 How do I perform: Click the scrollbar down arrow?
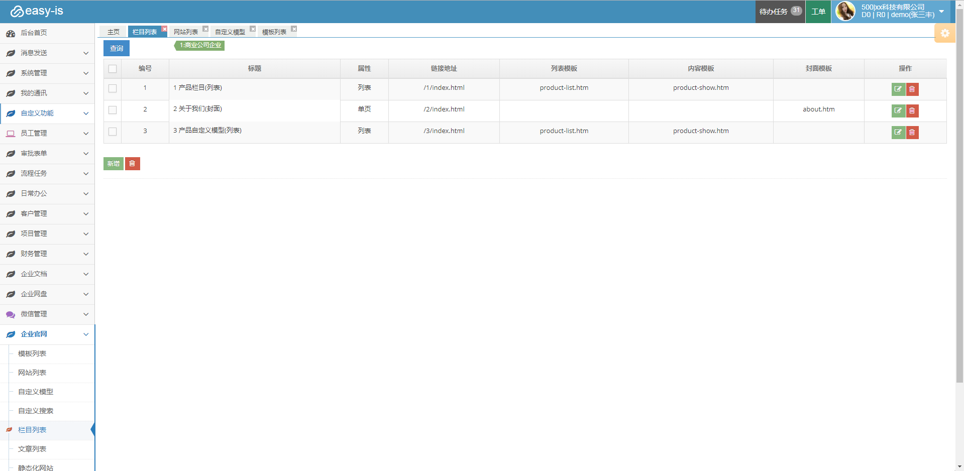coord(959,467)
